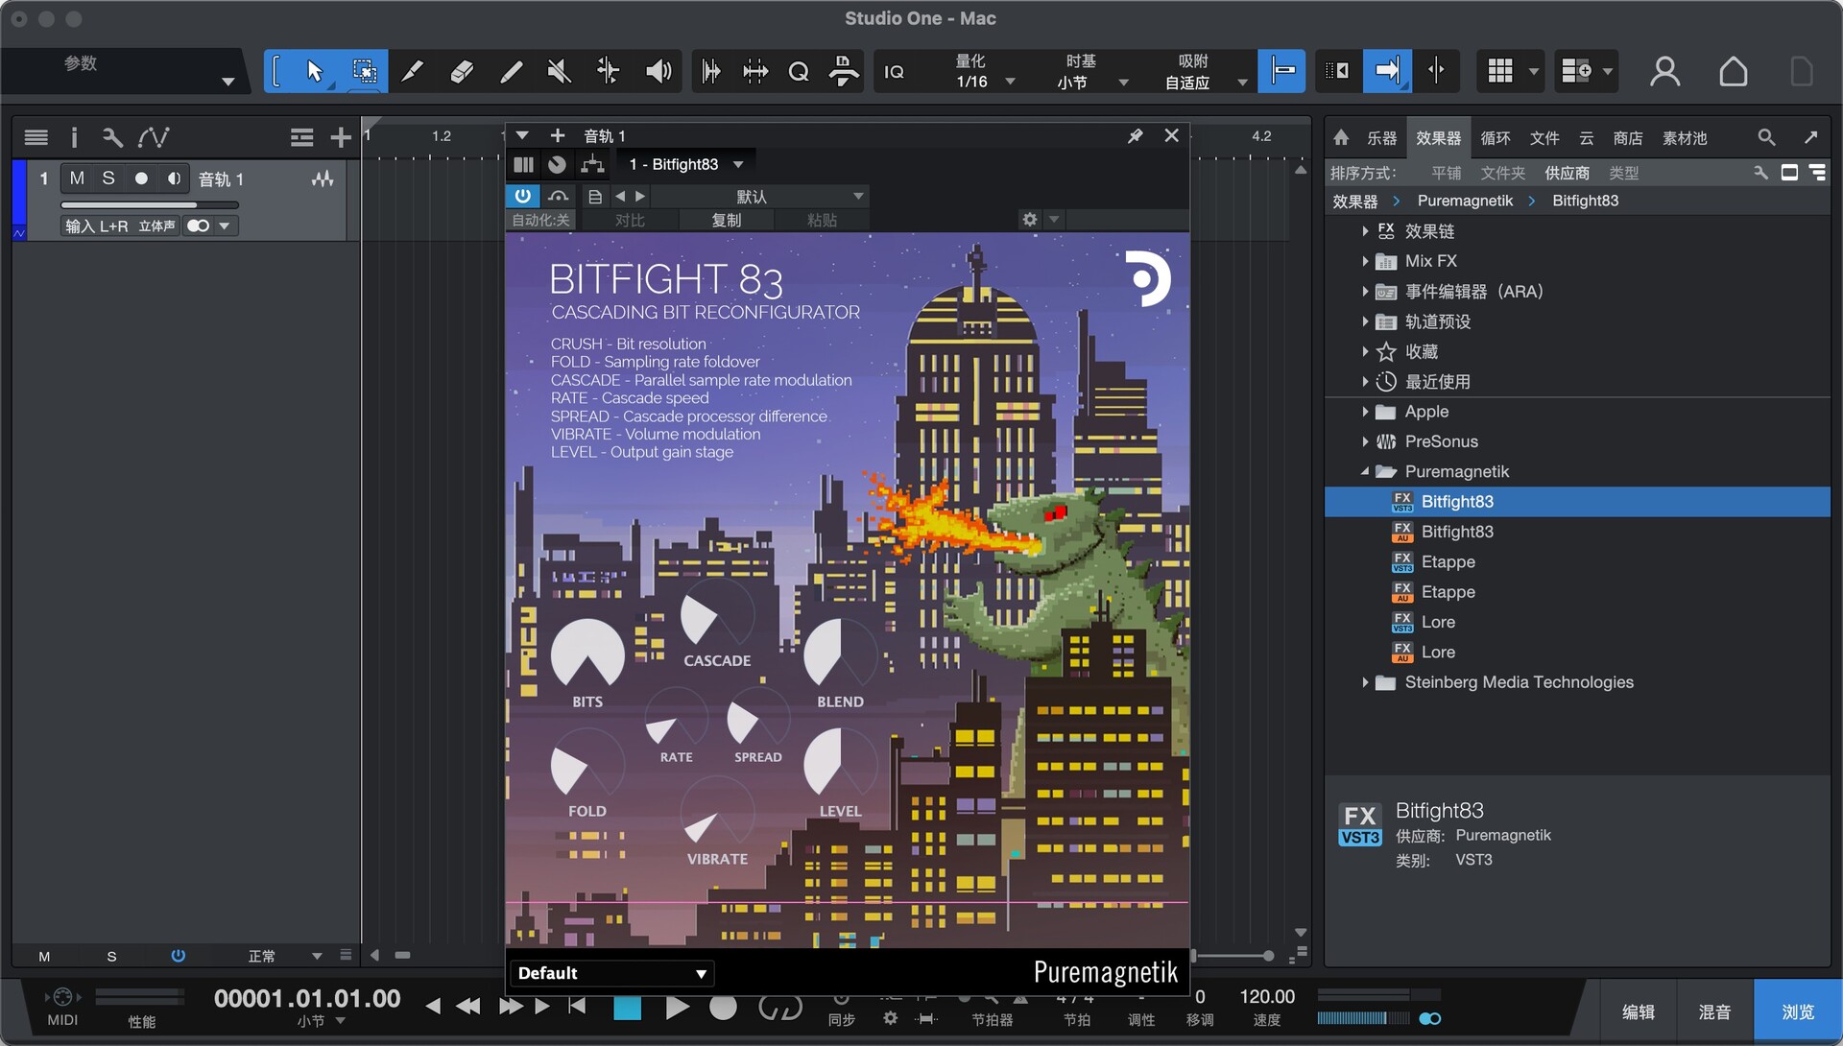This screenshot has height=1046, width=1843.
Task: Select the Etappe VST3 effect
Action: [1448, 561]
